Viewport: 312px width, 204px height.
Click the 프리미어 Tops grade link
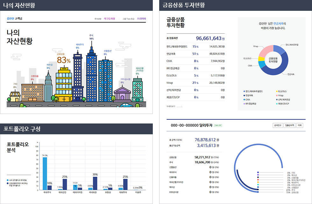click(141, 19)
